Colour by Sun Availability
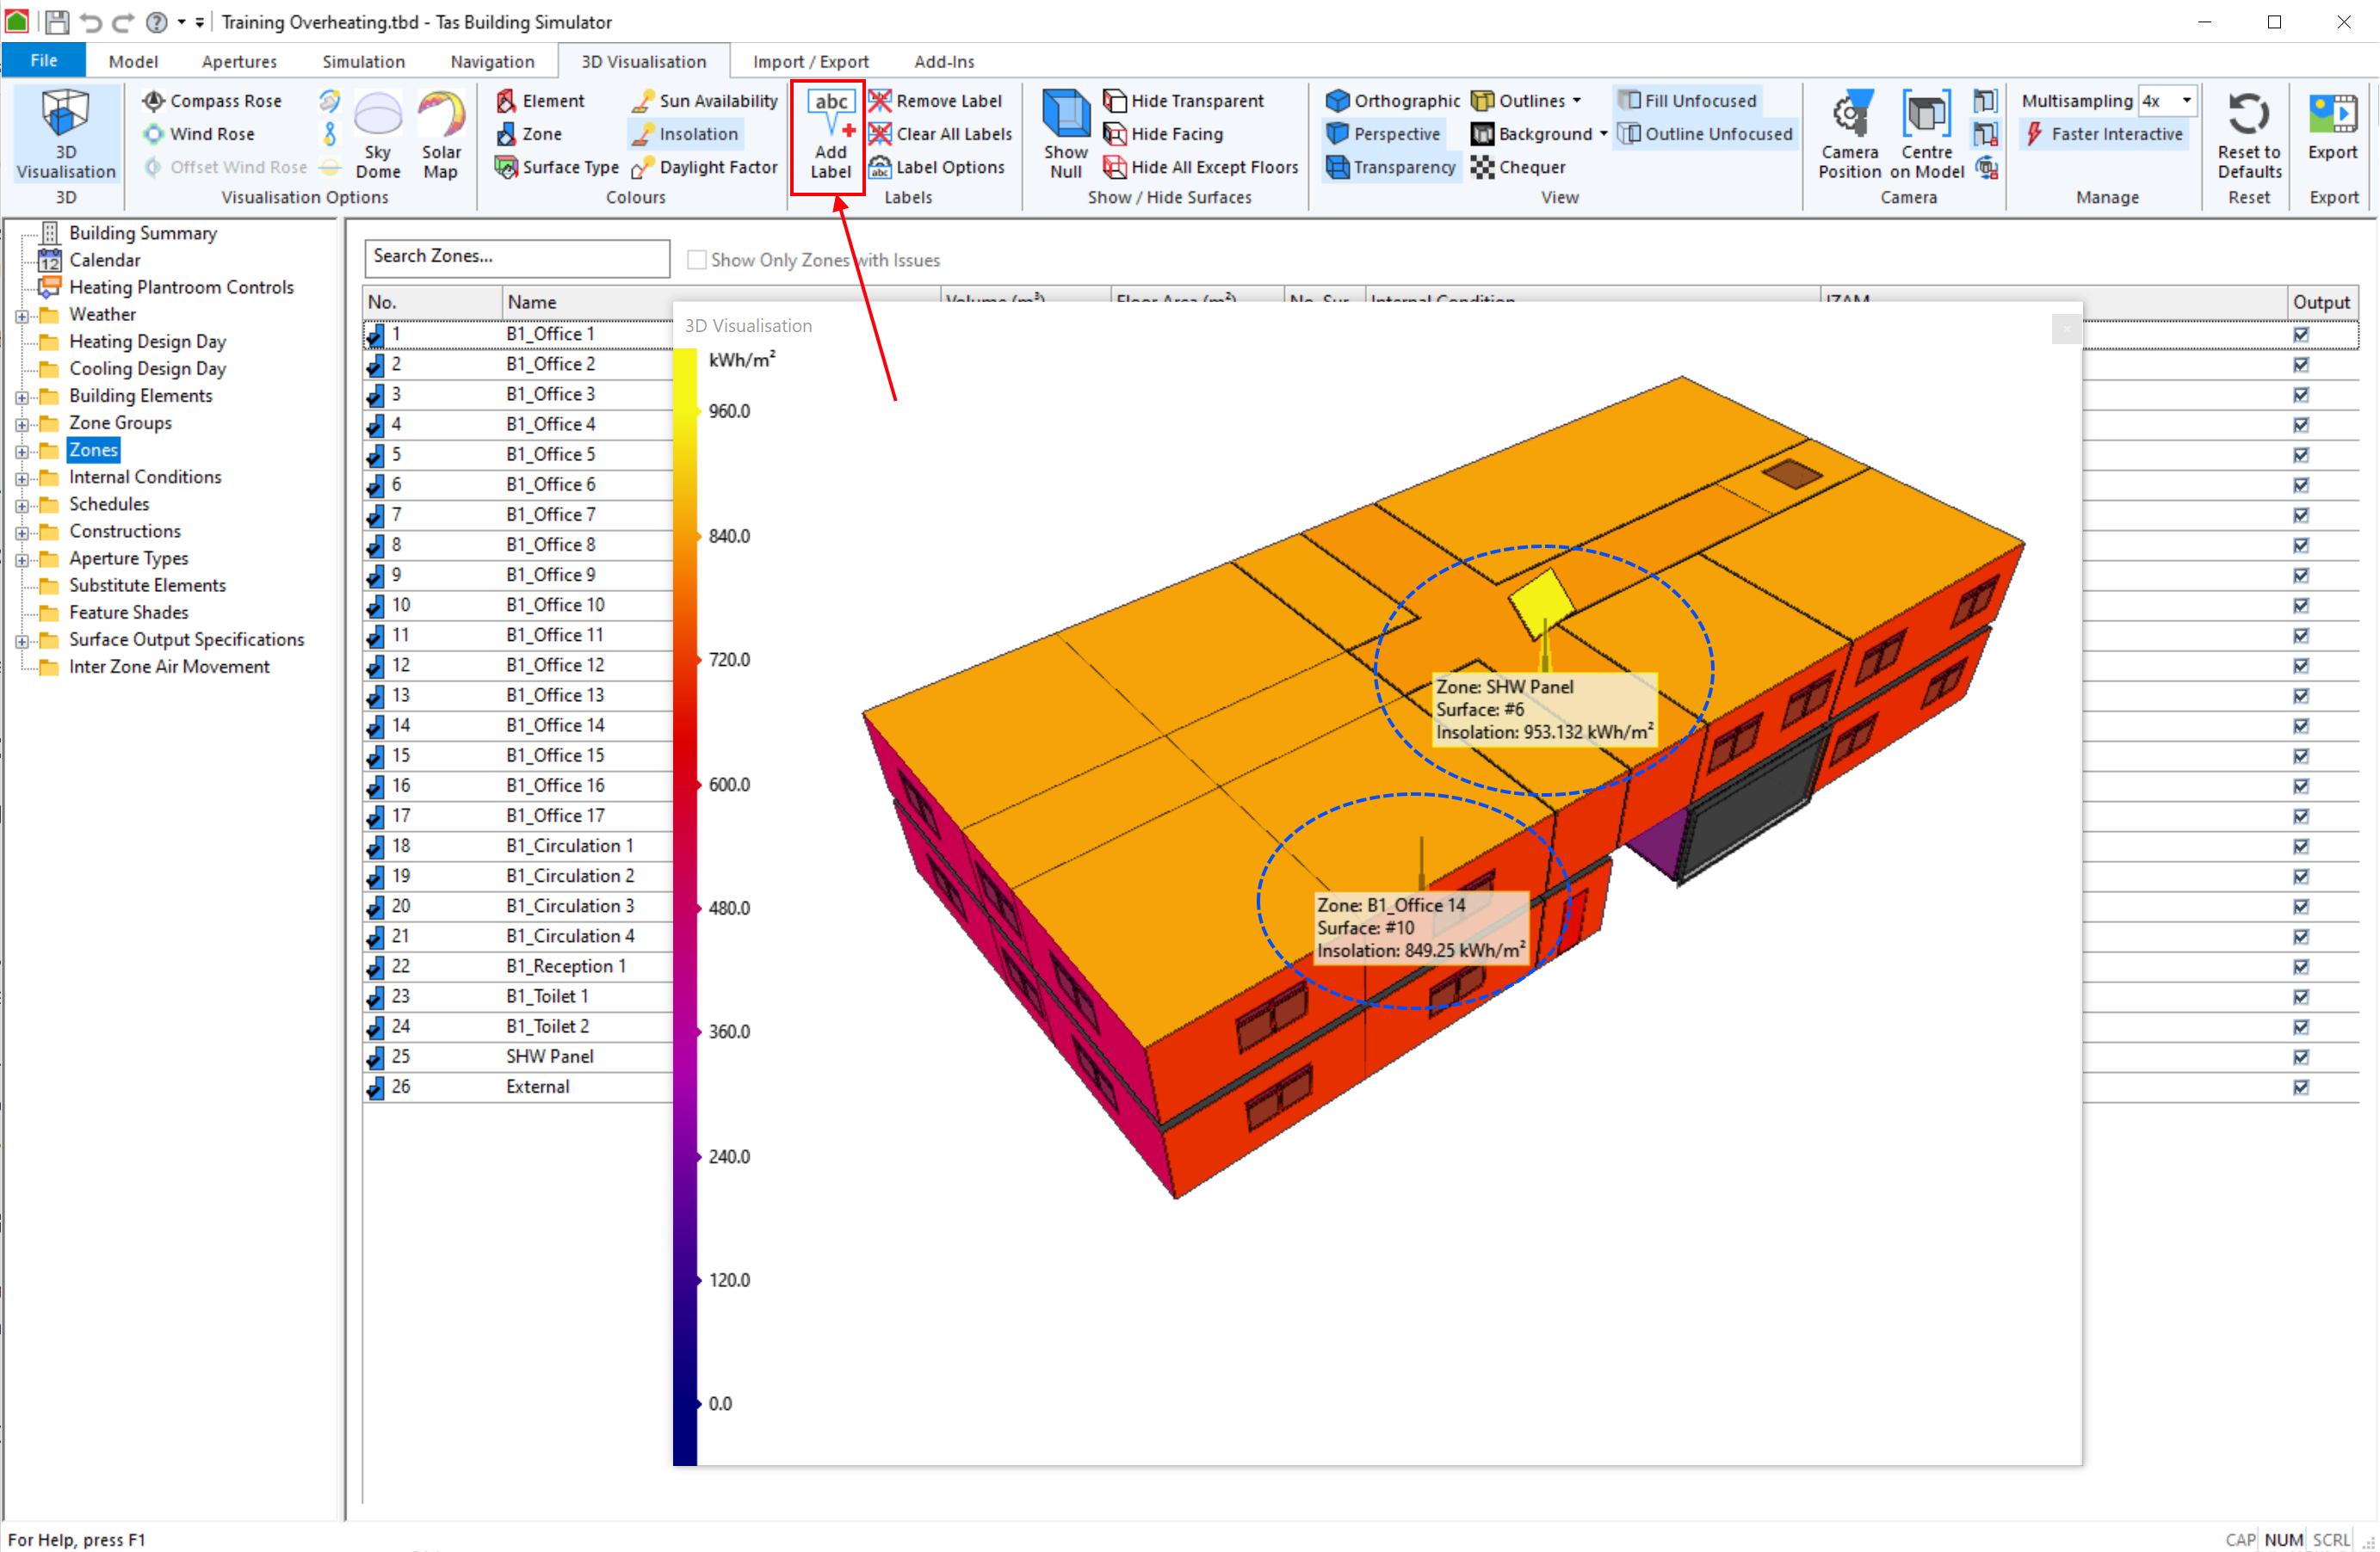Image resolution: width=2380 pixels, height=1552 pixels. click(x=705, y=101)
